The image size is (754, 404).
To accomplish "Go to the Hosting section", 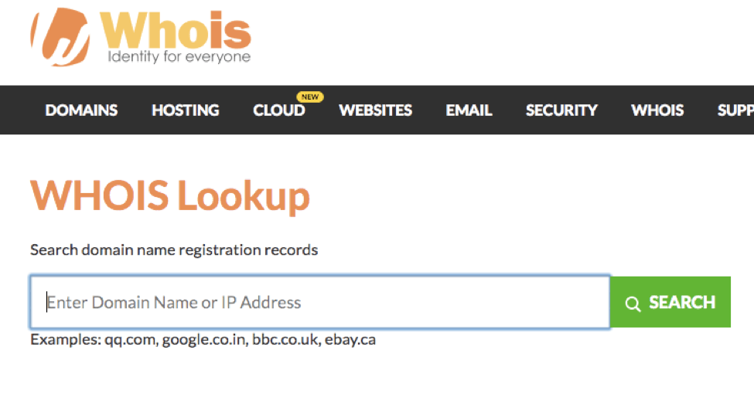I will tap(186, 110).
